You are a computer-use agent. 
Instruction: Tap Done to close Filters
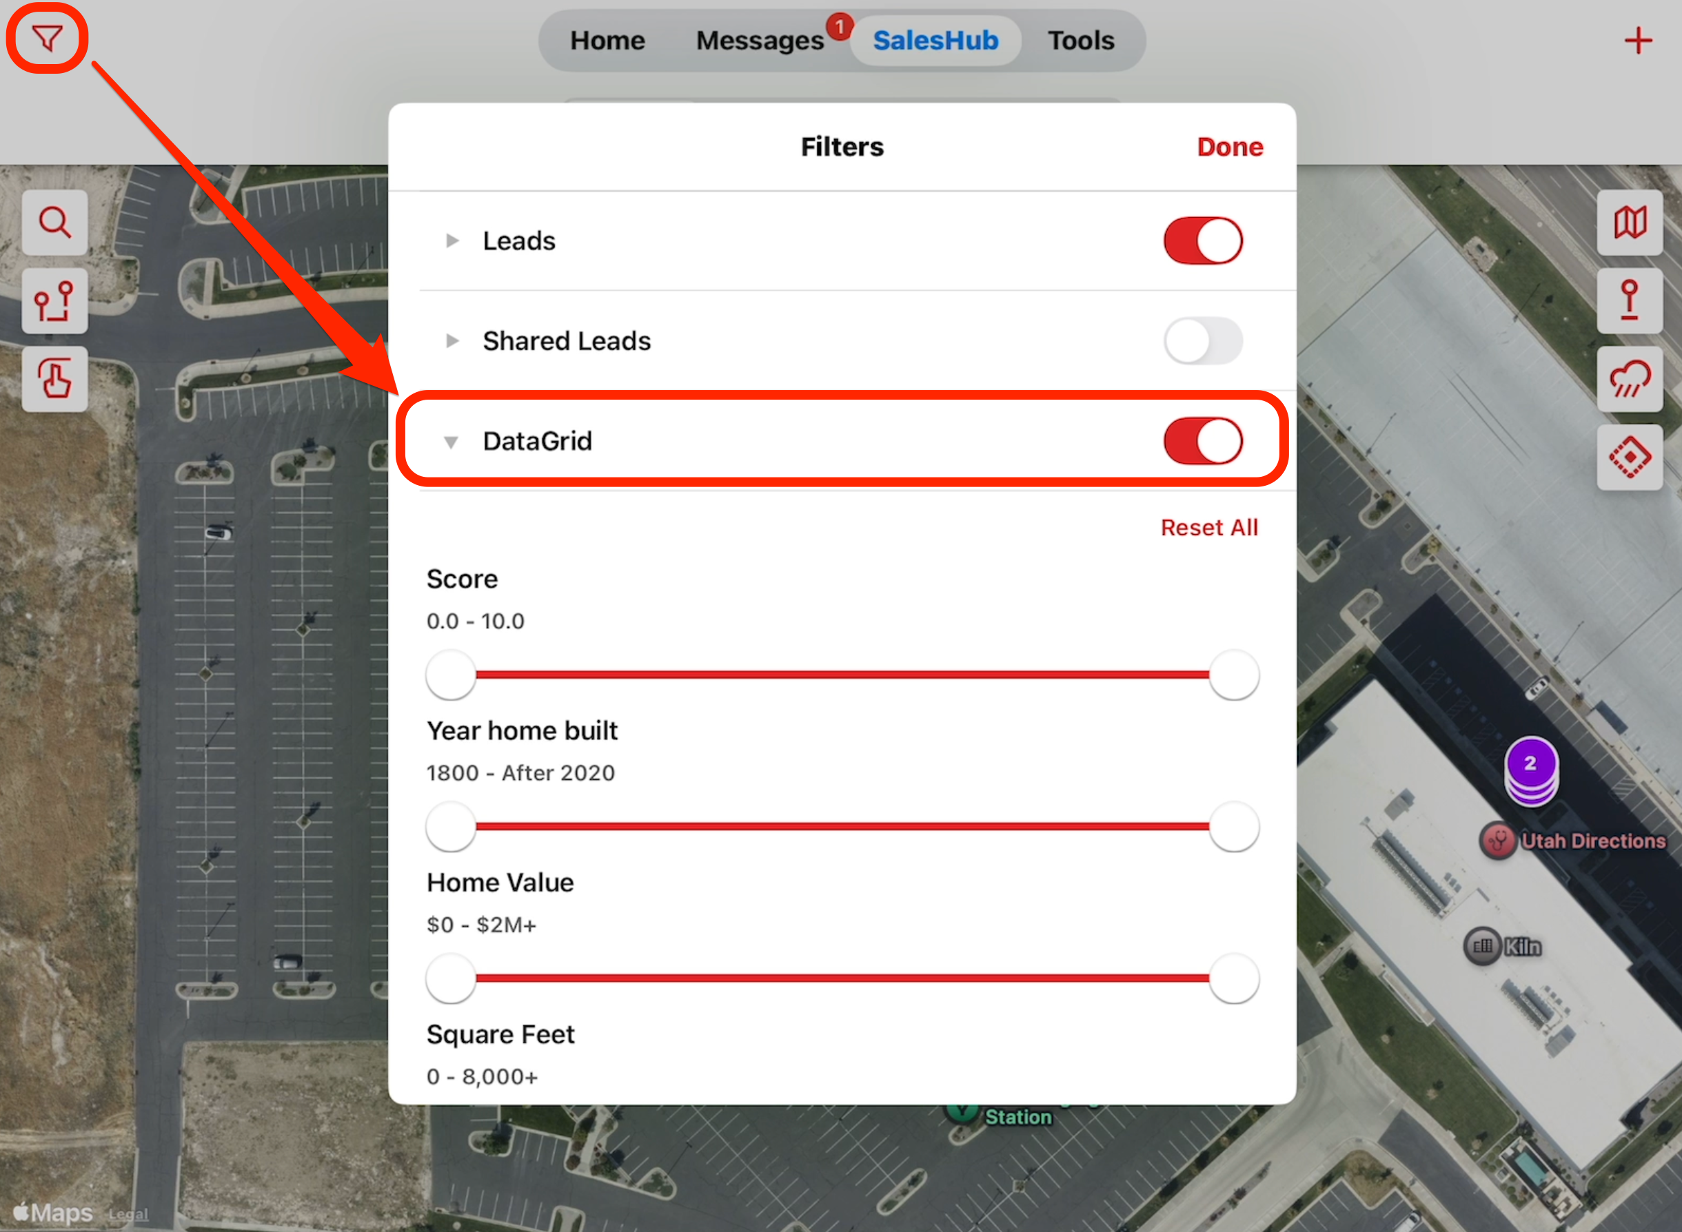coord(1230,147)
